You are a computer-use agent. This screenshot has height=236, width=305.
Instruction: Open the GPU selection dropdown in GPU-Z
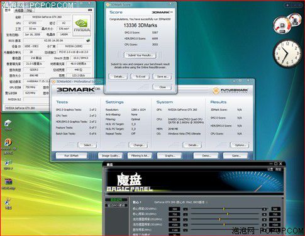(x=27, y=108)
